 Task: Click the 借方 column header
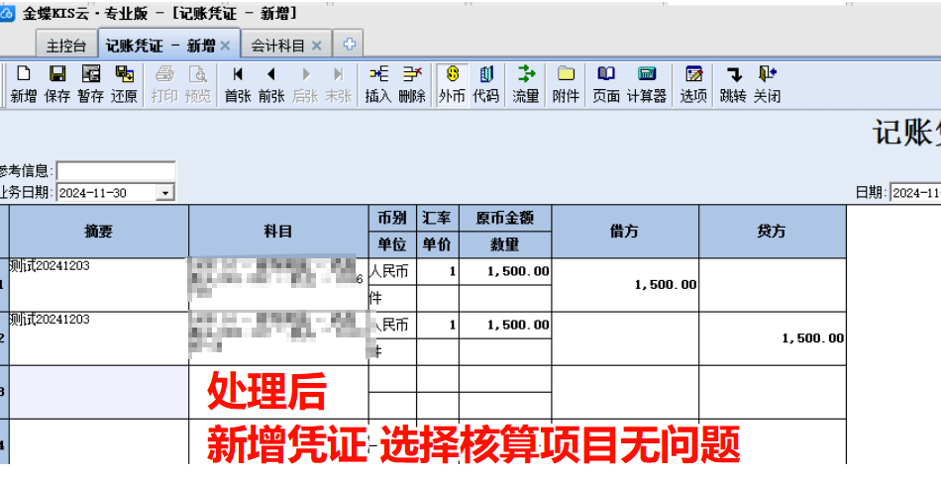(625, 232)
